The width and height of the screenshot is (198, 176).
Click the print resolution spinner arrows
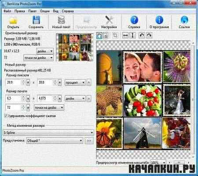tap(23, 107)
